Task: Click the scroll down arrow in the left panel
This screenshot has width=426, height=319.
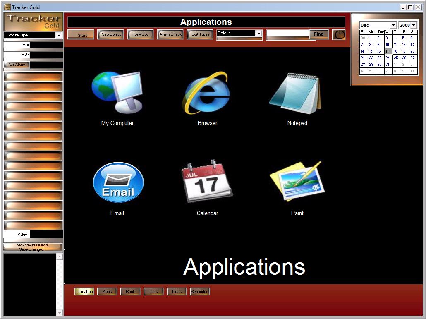Action: click(60, 313)
